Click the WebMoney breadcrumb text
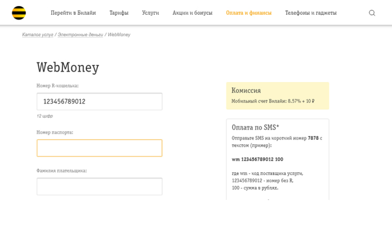Screen dimensions: 392x225 pyautogui.click(x=119, y=35)
